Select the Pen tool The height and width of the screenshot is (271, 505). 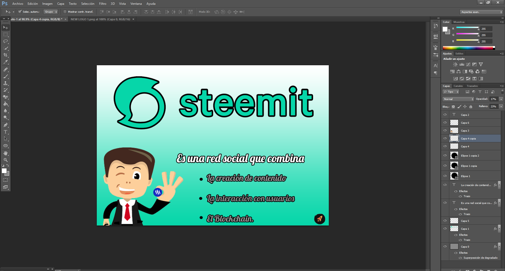pos(6,125)
